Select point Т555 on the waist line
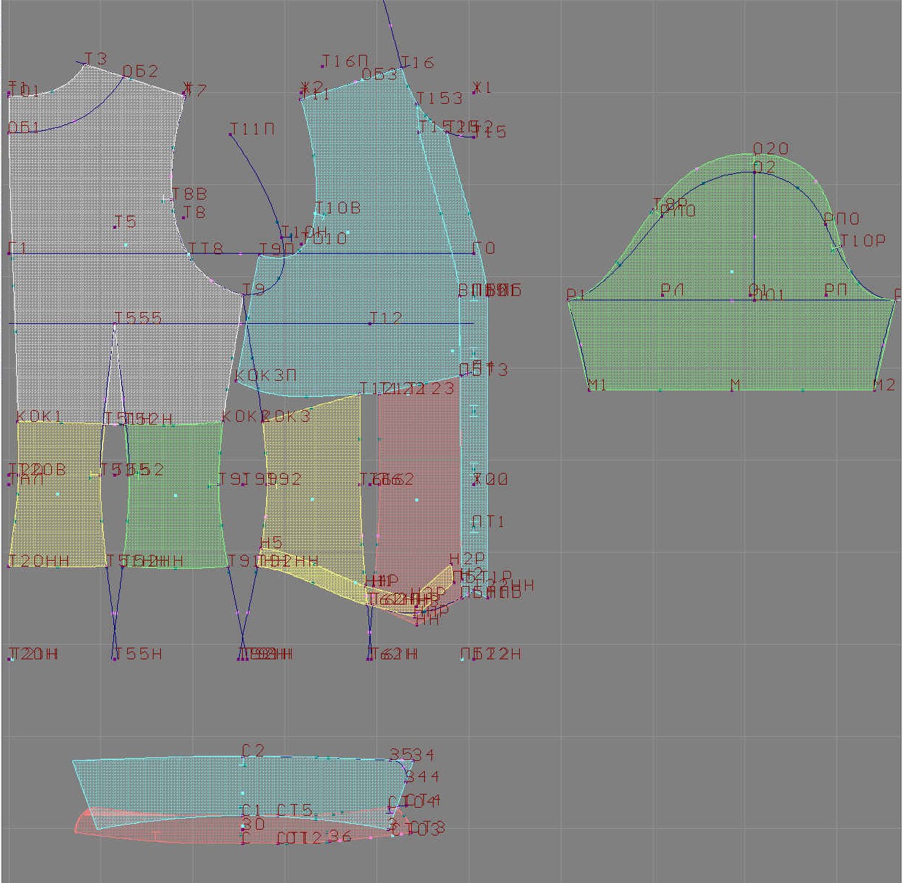This screenshot has width=903, height=883. coord(115,322)
